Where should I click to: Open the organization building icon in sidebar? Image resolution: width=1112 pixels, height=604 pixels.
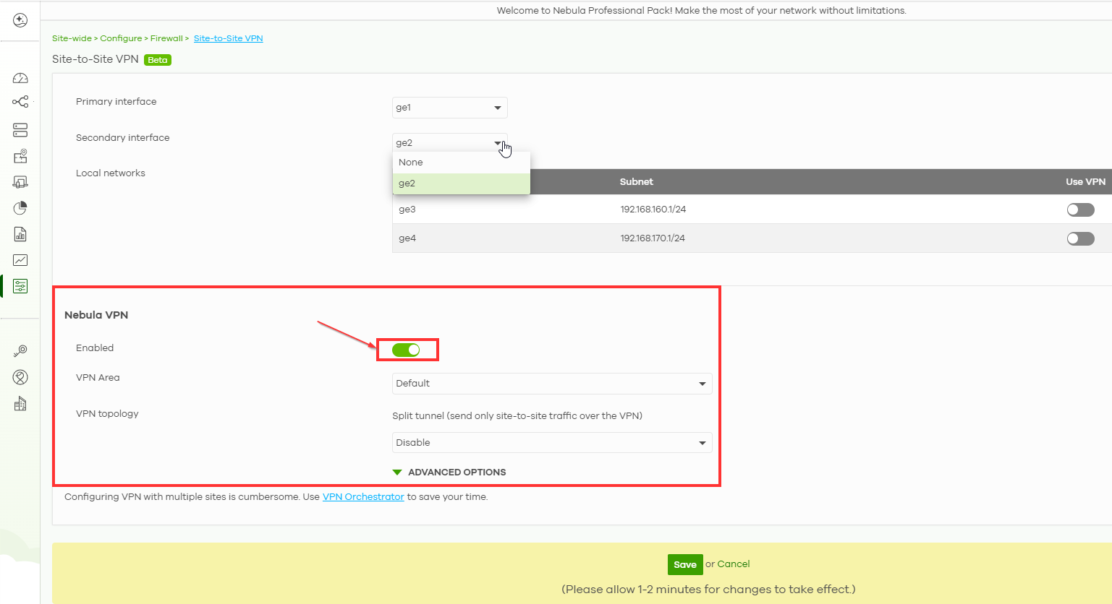pos(20,403)
